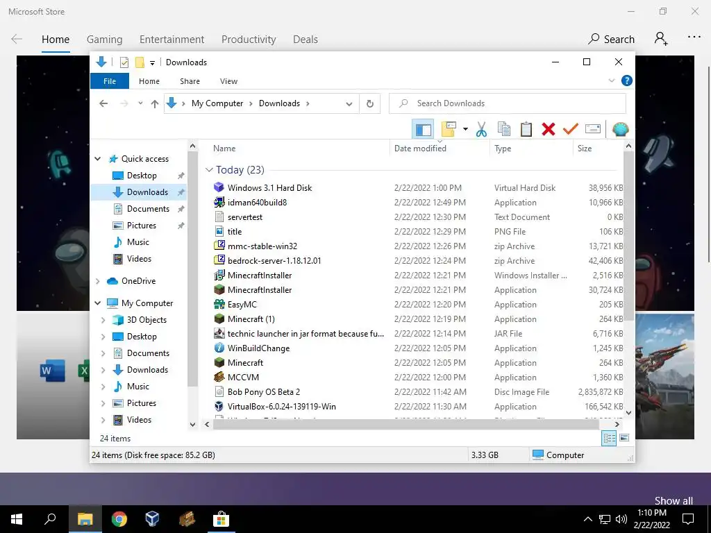
Task: Sort by the Date modified column
Action: point(420,149)
